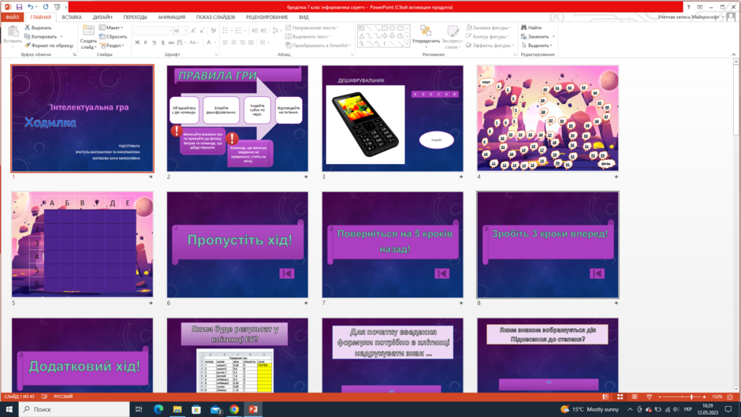
Task: Click the Вырезать (Cut) button
Action: (x=38, y=28)
